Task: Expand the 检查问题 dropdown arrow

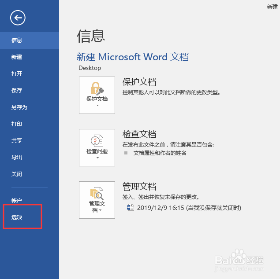Action: pyautogui.click(x=97, y=158)
